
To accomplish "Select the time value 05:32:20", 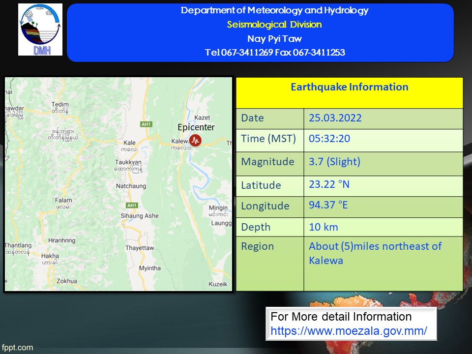I will click(329, 139).
